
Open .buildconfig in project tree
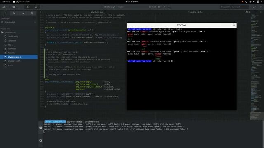13,37
